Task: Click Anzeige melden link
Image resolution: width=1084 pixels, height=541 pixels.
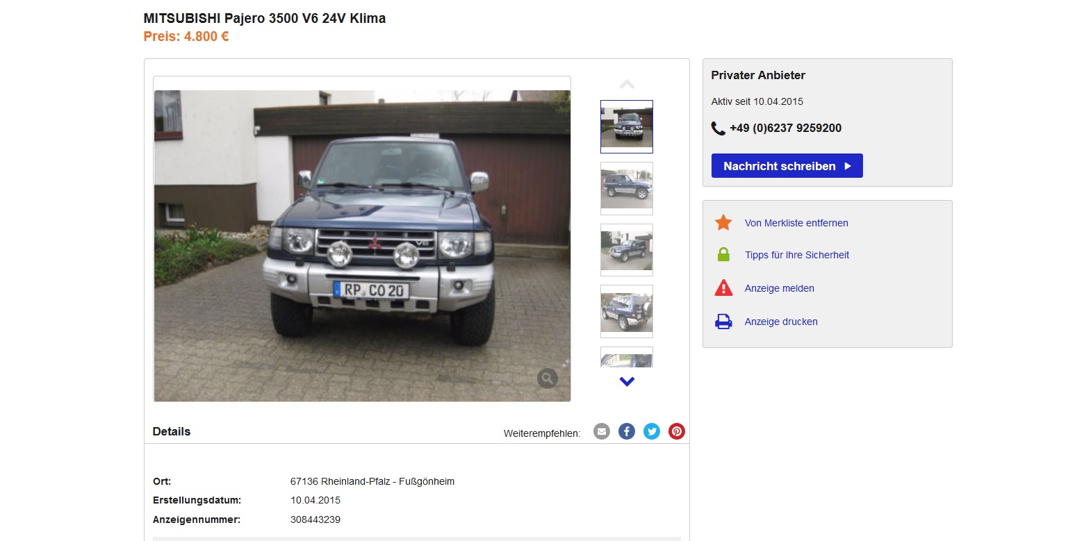Action: click(x=780, y=288)
